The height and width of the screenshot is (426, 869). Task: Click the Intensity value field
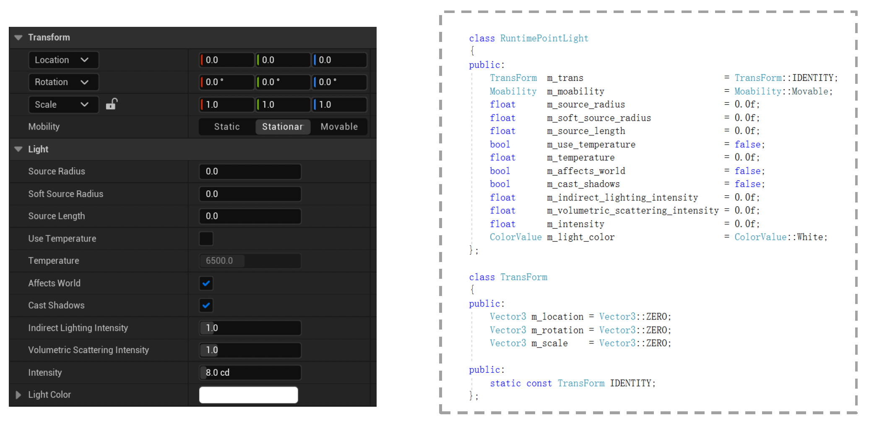(250, 373)
